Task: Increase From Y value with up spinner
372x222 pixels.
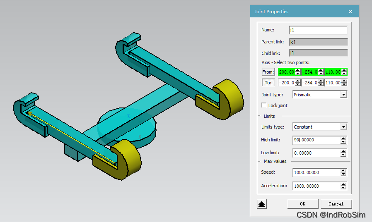Action: (321, 70)
